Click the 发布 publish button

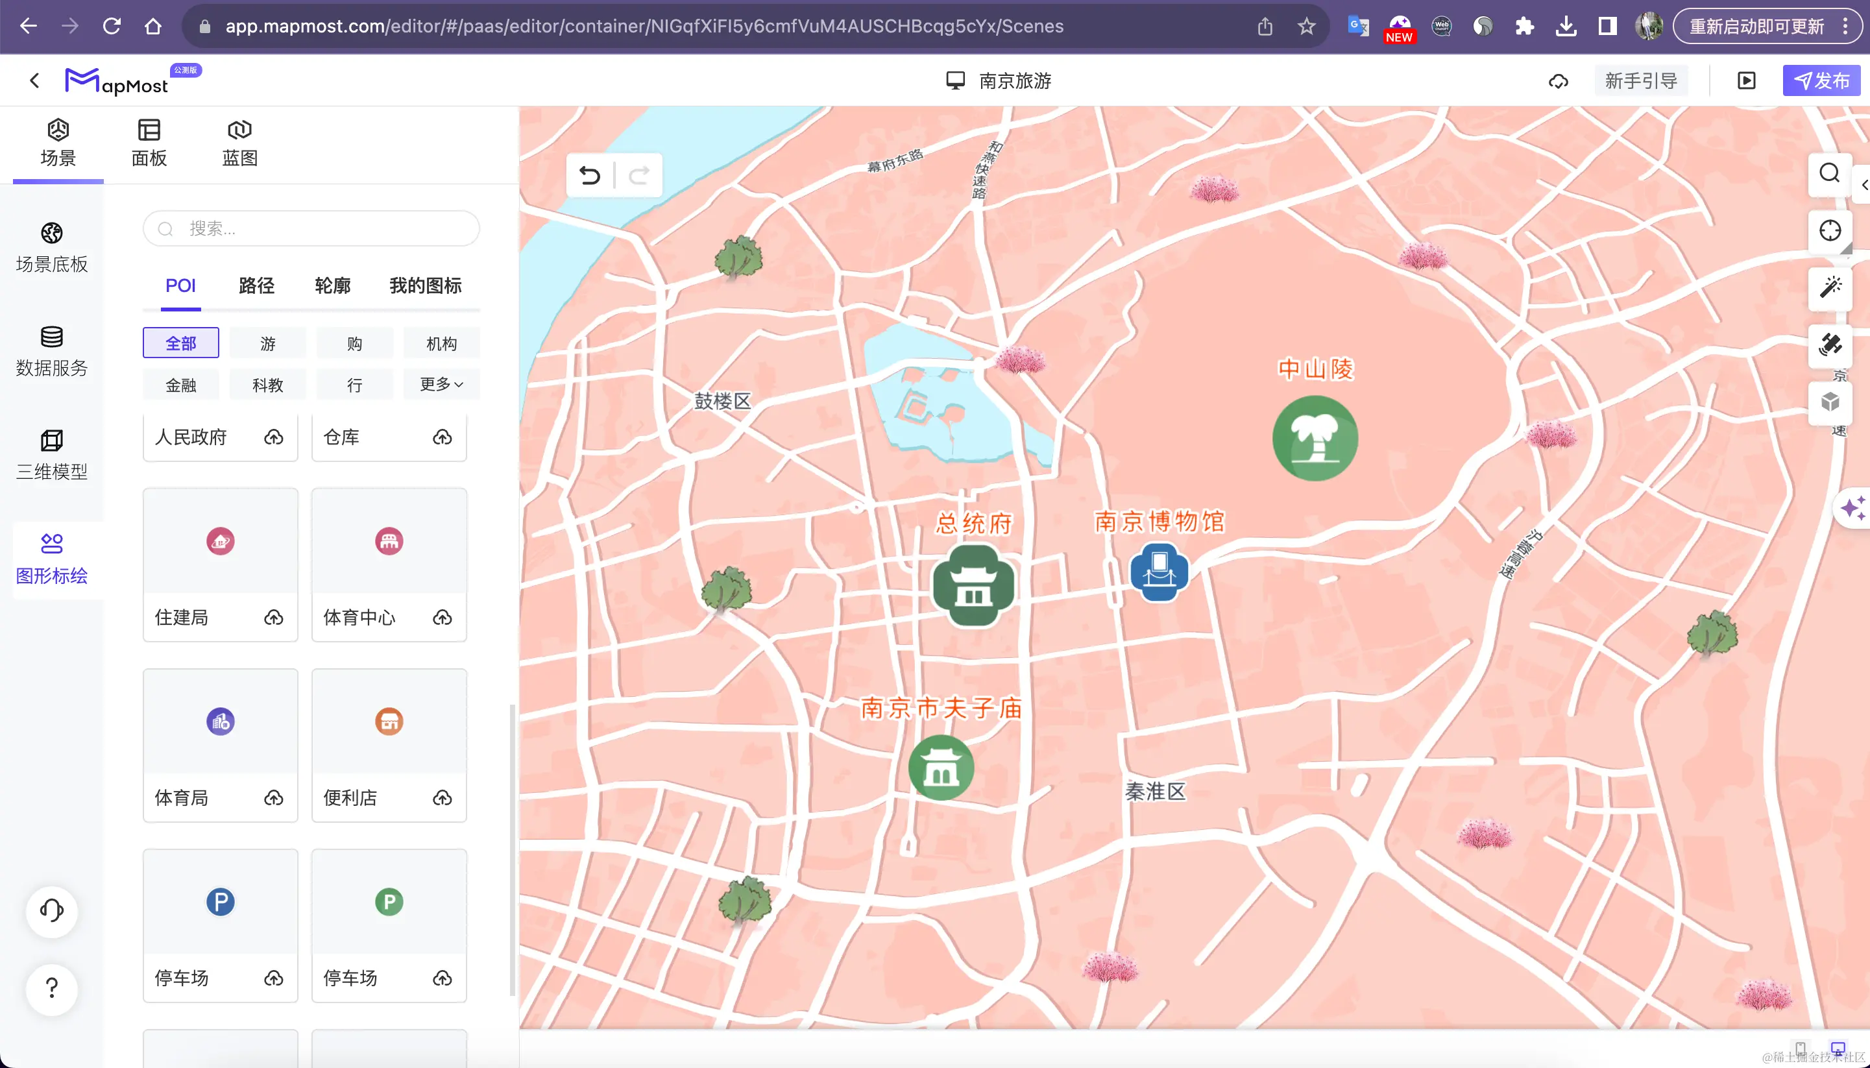pos(1821,80)
